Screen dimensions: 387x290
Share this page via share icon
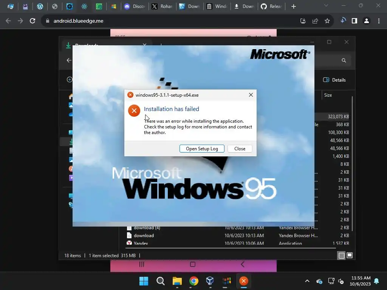click(315, 21)
